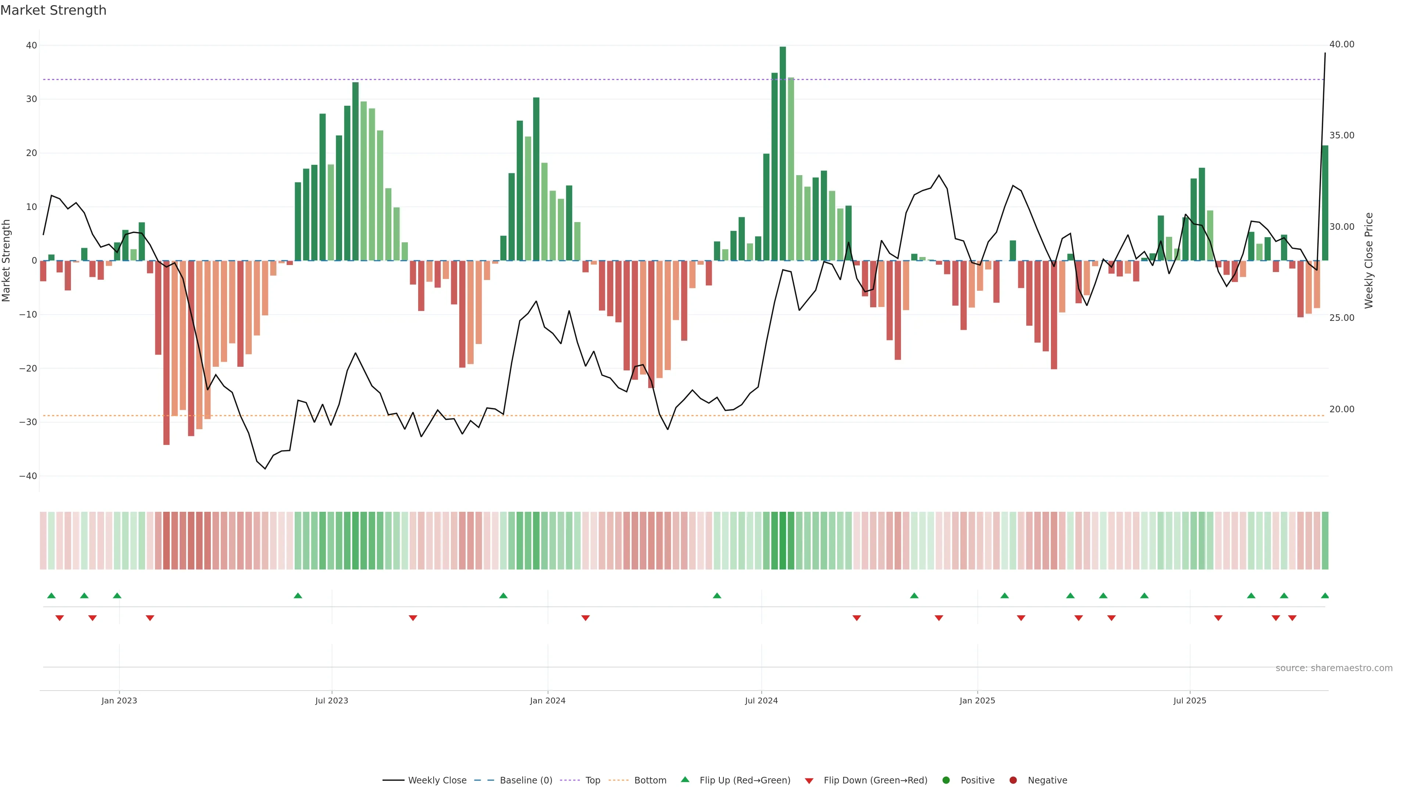1411x793 pixels.
Task: Click the Market Strength chart title
Action: pos(53,10)
